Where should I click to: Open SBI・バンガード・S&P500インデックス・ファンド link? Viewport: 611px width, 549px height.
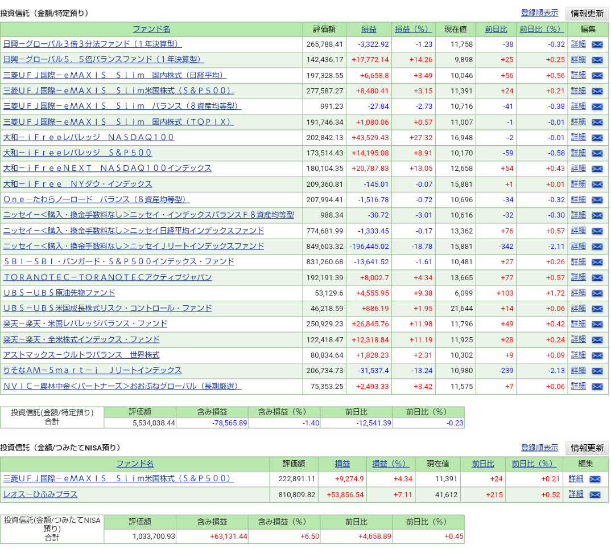tap(119, 261)
